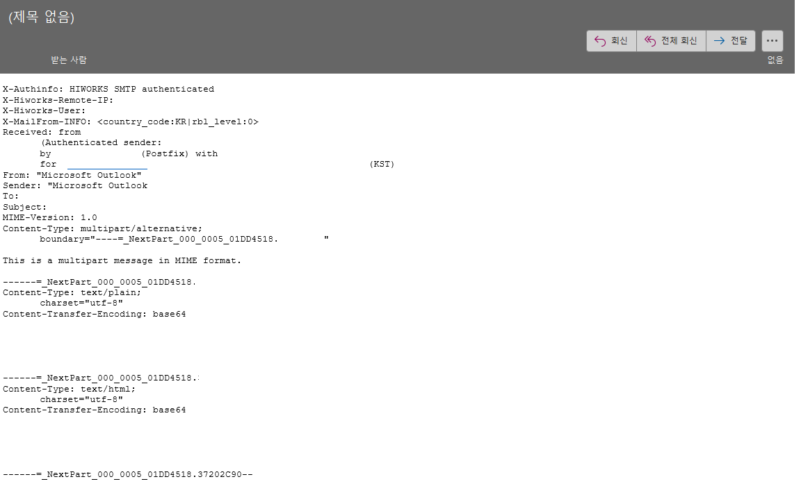Open the more actions ellipsis menu
Screen dimensions: 801x502
[772, 41]
